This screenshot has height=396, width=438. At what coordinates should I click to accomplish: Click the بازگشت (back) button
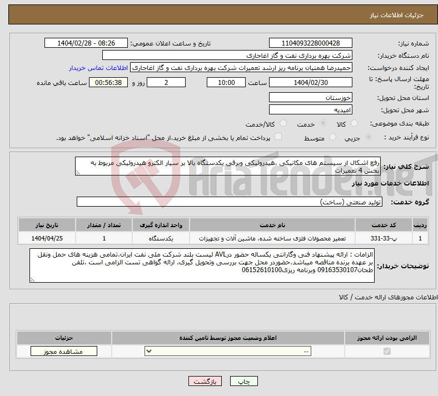(x=205, y=381)
